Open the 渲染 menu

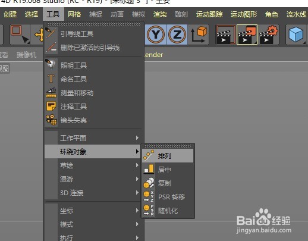click(x=160, y=14)
